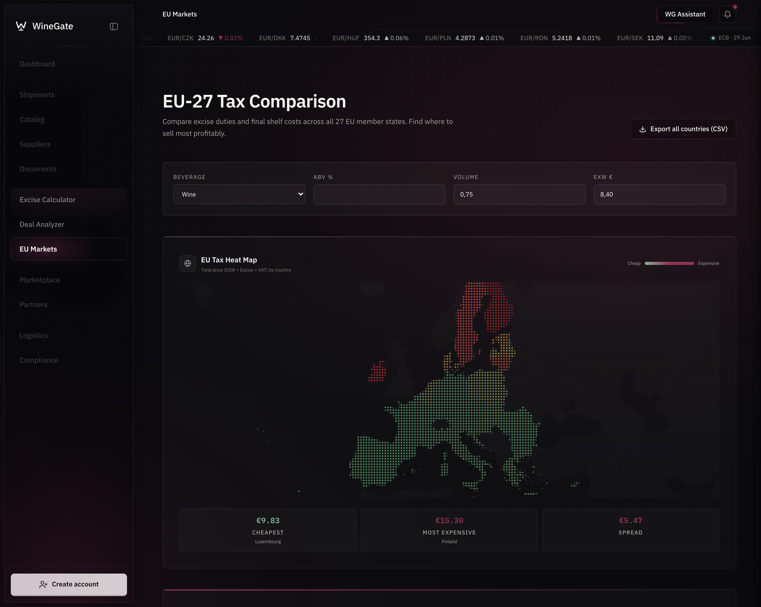Click the EU-27 Tax Comparison heading
761x607 pixels.
click(x=254, y=101)
